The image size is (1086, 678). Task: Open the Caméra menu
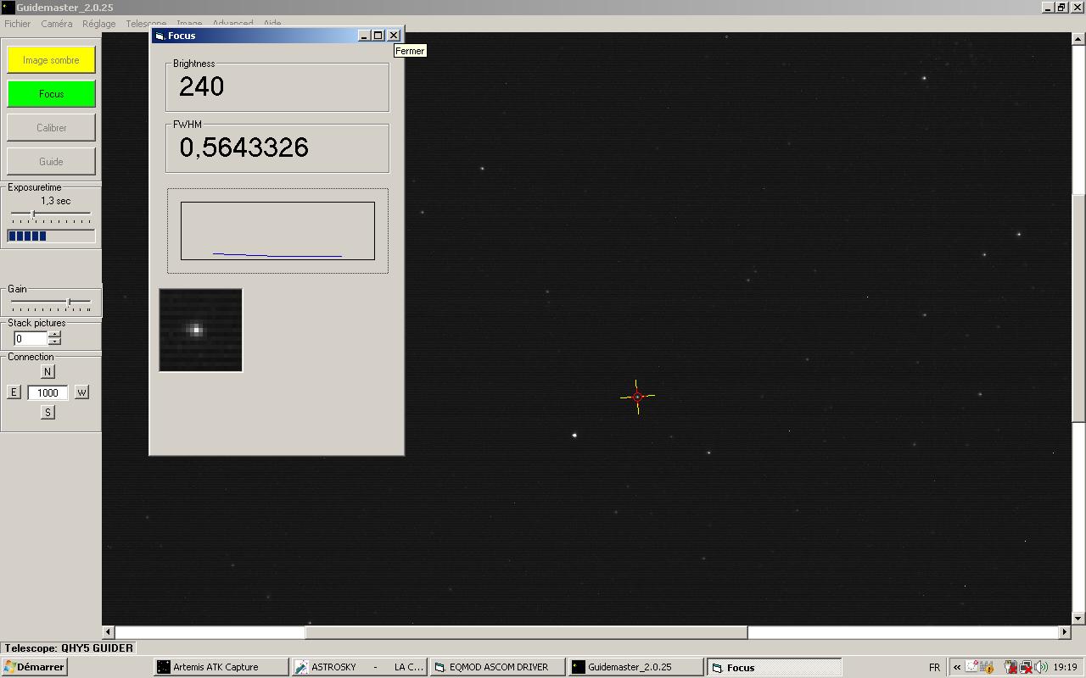pos(57,24)
